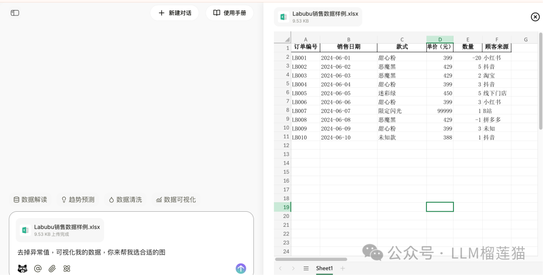
Task: Select the 数据清洗 suggestion chip
Action: tap(125, 200)
